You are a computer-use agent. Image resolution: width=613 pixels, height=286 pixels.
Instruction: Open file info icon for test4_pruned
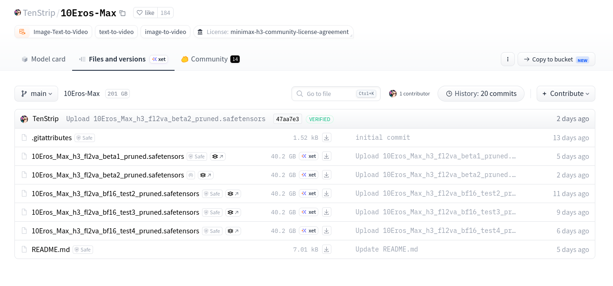[233, 231]
